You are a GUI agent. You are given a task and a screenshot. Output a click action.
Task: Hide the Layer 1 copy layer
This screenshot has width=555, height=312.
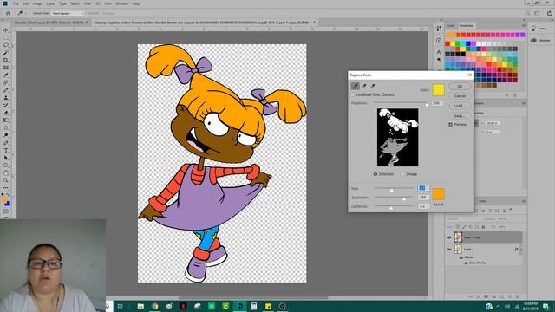click(449, 237)
